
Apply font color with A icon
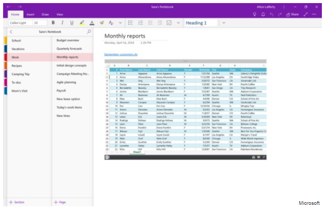coord(92,23)
